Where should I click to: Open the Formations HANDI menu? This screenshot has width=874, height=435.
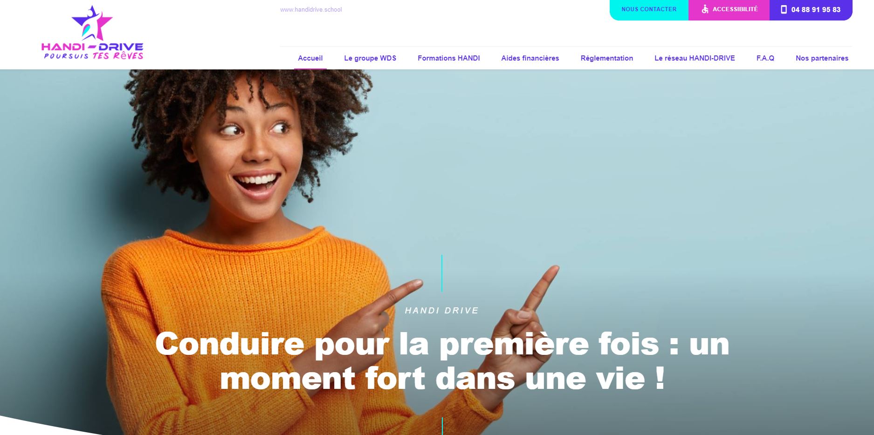448,58
